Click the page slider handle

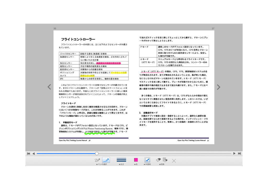coord(97,153)
